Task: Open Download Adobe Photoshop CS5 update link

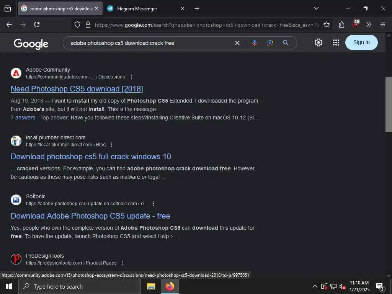Action: [x=90, y=216]
